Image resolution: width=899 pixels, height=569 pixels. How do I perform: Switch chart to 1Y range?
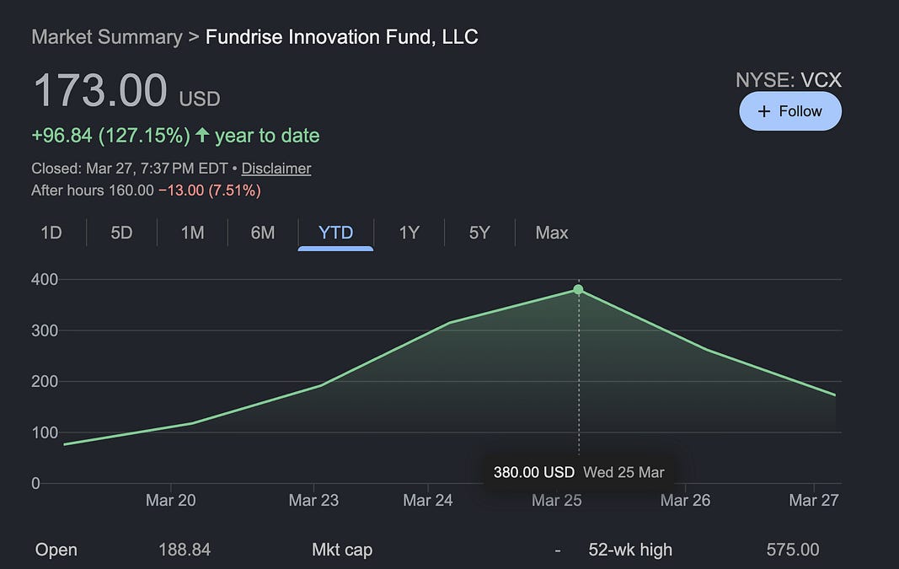point(409,233)
